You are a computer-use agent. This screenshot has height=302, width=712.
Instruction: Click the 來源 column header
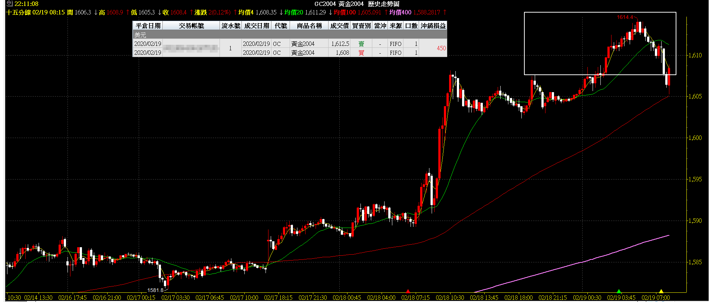396,26
